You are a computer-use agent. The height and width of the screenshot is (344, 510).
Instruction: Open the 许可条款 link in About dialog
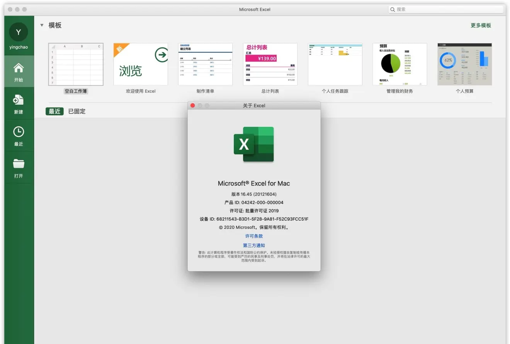click(x=254, y=236)
